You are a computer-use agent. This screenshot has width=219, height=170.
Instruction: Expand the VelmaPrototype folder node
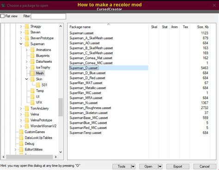[x=21, y=120]
